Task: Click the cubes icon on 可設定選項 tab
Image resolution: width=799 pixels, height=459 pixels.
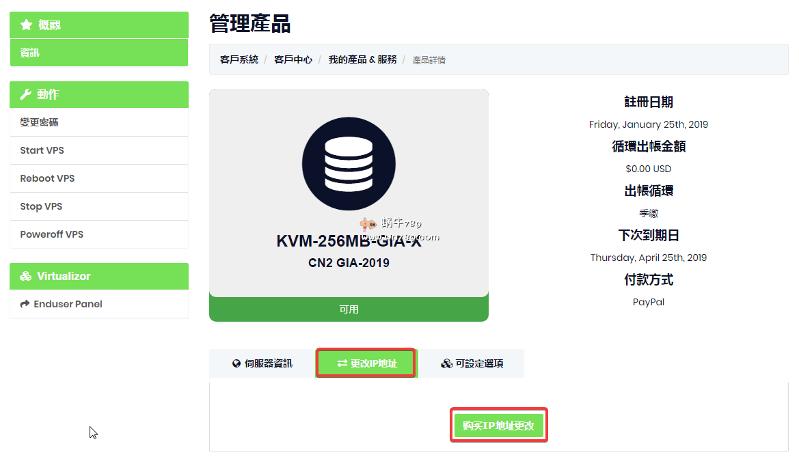Action: [x=446, y=363]
